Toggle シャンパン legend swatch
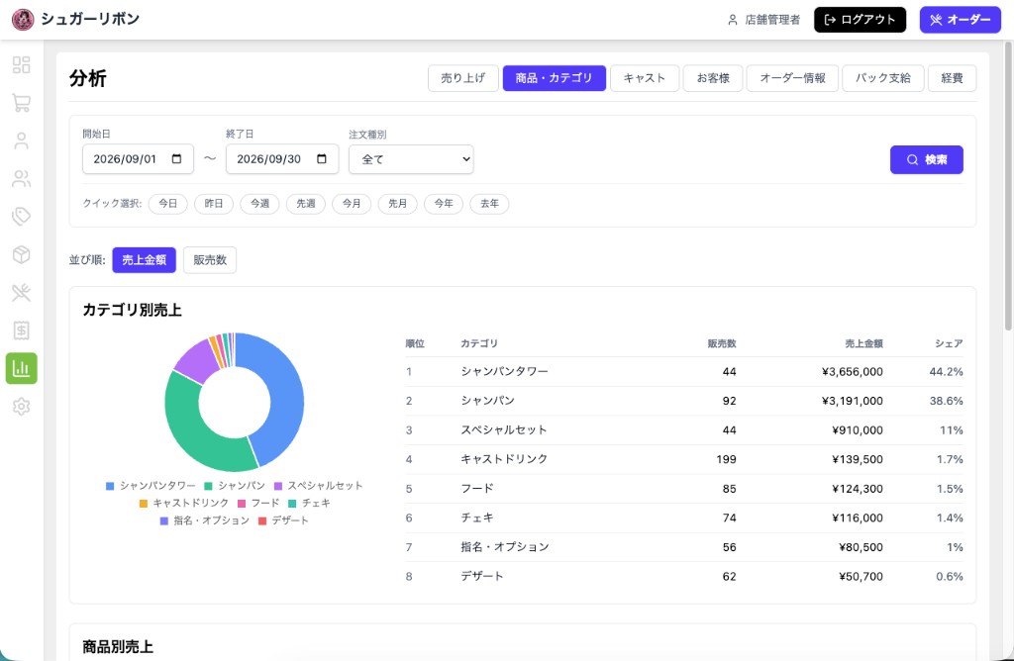Image resolution: width=1014 pixels, height=661 pixels. pos(208,486)
